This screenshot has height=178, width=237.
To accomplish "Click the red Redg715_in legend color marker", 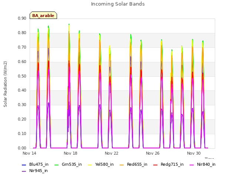I will coord(155,165).
